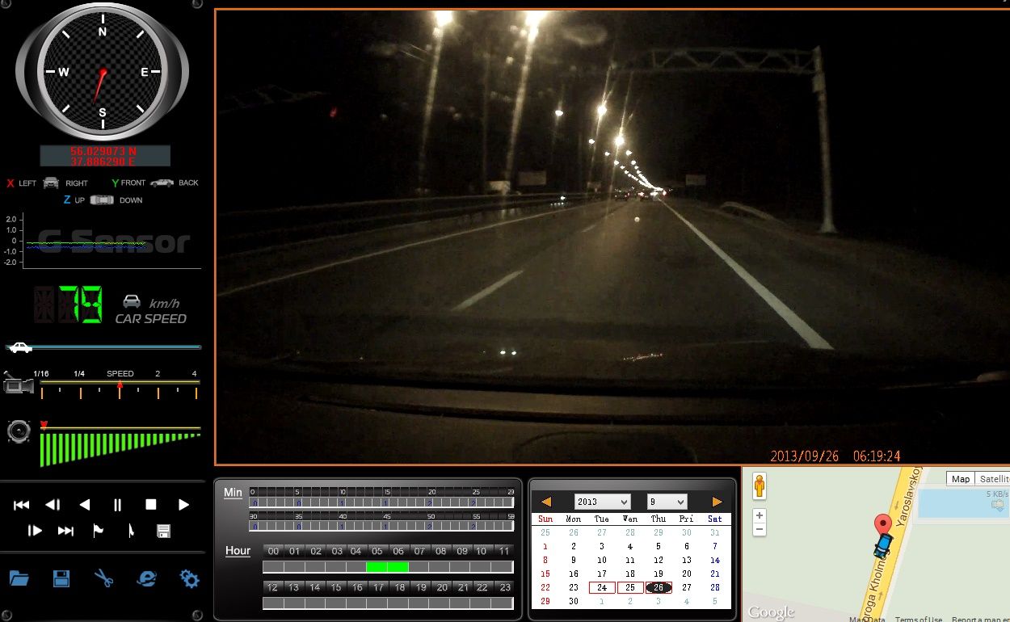Screen dimensions: 1010x622
Task: Go to next month with right arrow
Action: 717,502
